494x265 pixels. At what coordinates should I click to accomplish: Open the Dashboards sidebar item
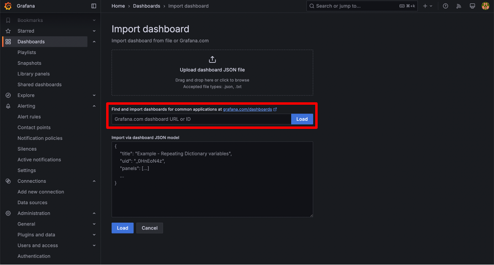coord(45,41)
